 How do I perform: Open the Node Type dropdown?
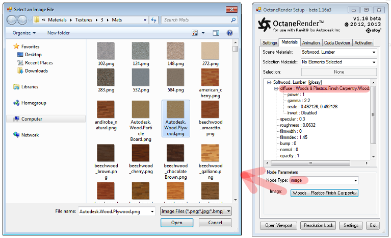click(324, 180)
